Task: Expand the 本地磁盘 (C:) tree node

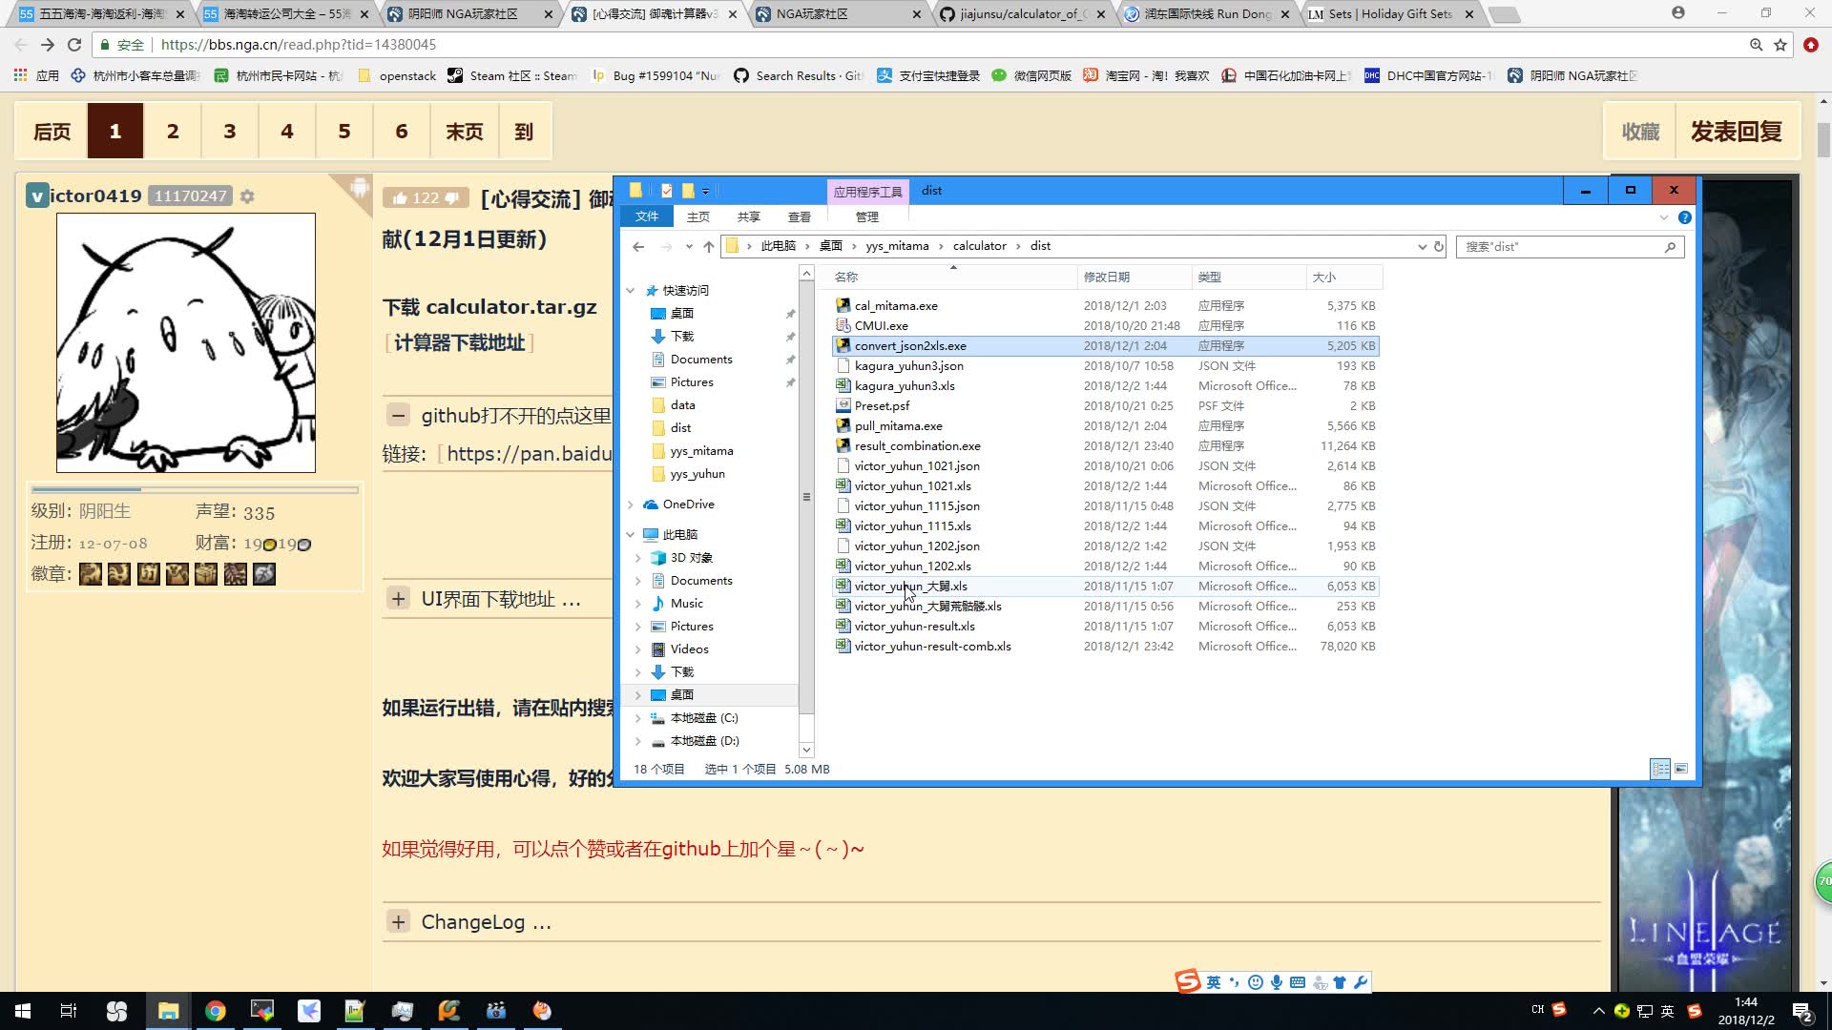Action: coord(638,718)
